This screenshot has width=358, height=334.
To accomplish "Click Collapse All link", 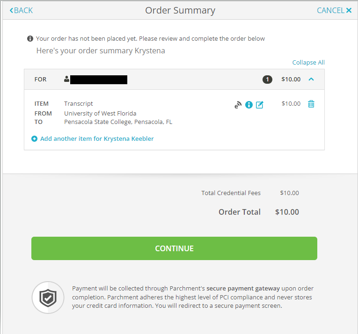I will coord(308,62).
